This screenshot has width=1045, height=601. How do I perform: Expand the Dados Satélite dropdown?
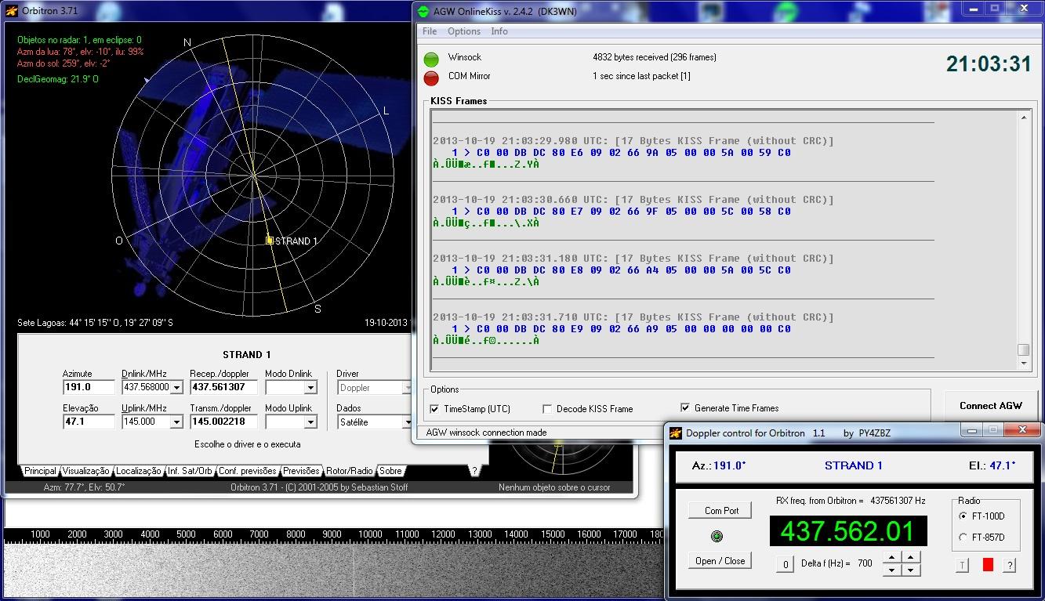point(407,422)
